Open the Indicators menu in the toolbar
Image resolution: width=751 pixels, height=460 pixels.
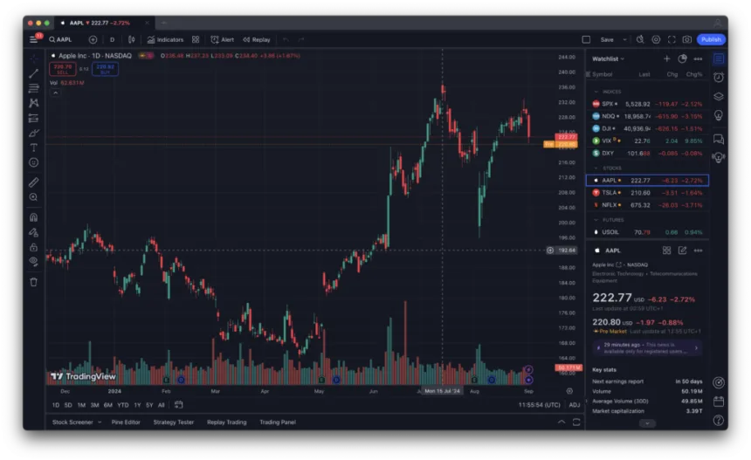click(x=165, y=39)
